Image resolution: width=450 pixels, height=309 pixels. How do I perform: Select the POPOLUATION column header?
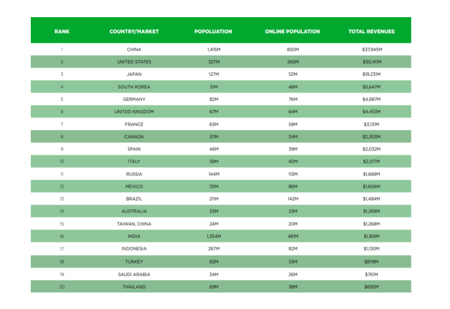tap(213, 31)
